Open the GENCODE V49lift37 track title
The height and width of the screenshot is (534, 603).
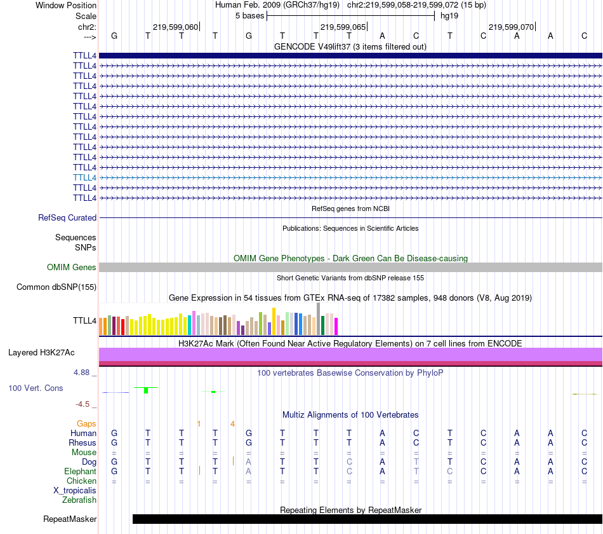coord(350,46)
